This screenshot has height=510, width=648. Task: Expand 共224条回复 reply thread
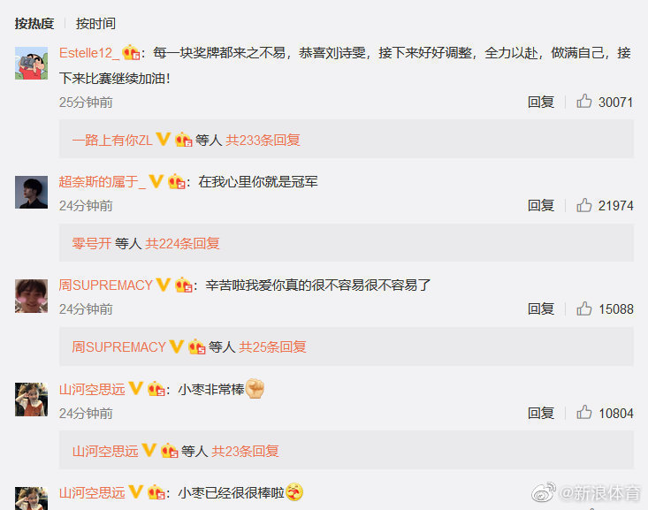tap(182, 243)
